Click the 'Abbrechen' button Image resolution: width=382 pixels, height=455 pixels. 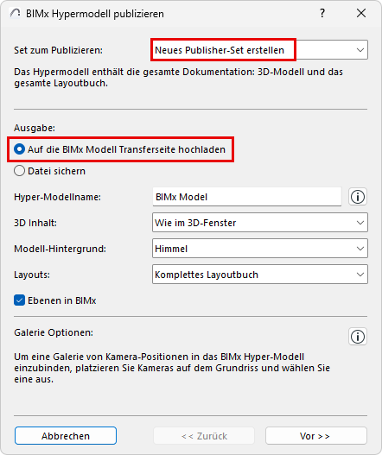(x=66, y=436)
